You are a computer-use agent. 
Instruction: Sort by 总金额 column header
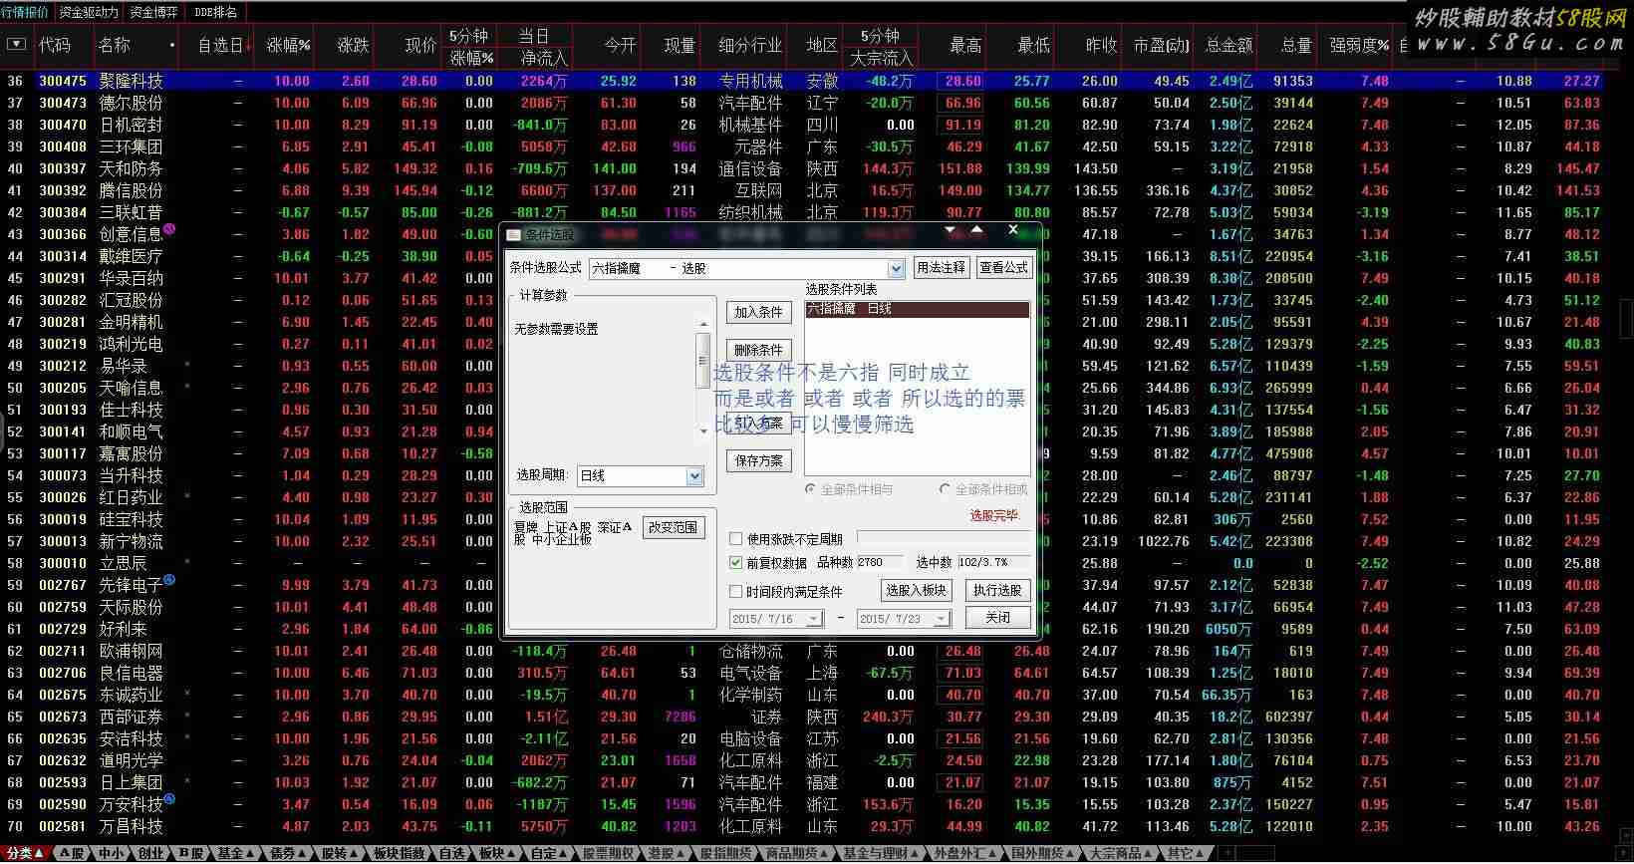pyautogui.click(x=1228, y=45)
